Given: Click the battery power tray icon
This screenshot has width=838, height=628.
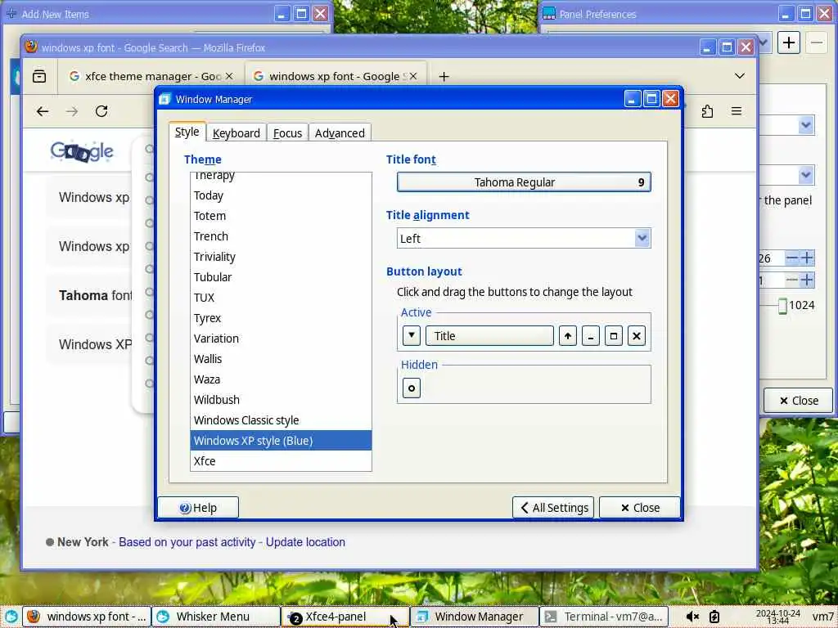Looking at the screenshot, I should point(714,617).
